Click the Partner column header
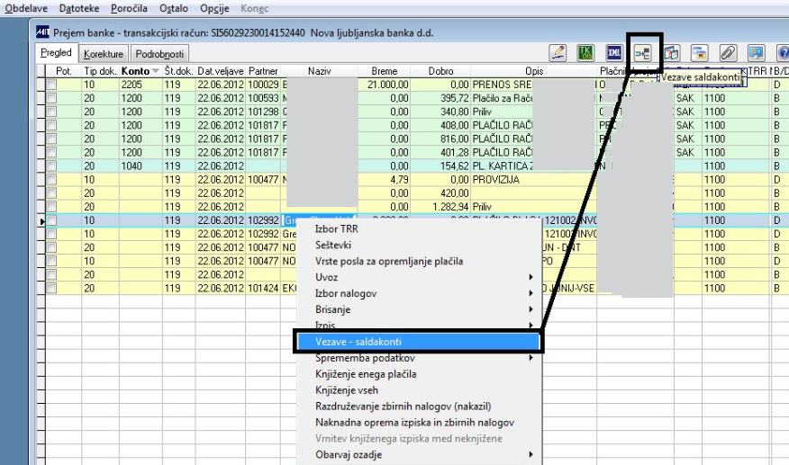Screen dimensions: 789x465 click(x=263, y=71)
